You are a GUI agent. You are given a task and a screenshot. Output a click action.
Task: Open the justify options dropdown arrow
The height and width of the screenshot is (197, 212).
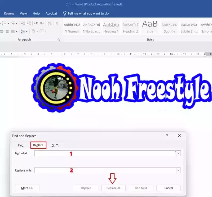pyautogui.click(x=16, y=32)
